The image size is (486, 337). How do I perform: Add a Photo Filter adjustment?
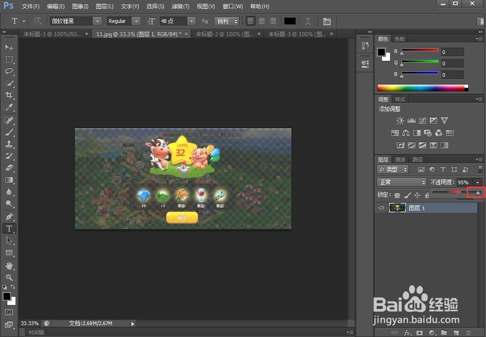[x=428, y=133]
